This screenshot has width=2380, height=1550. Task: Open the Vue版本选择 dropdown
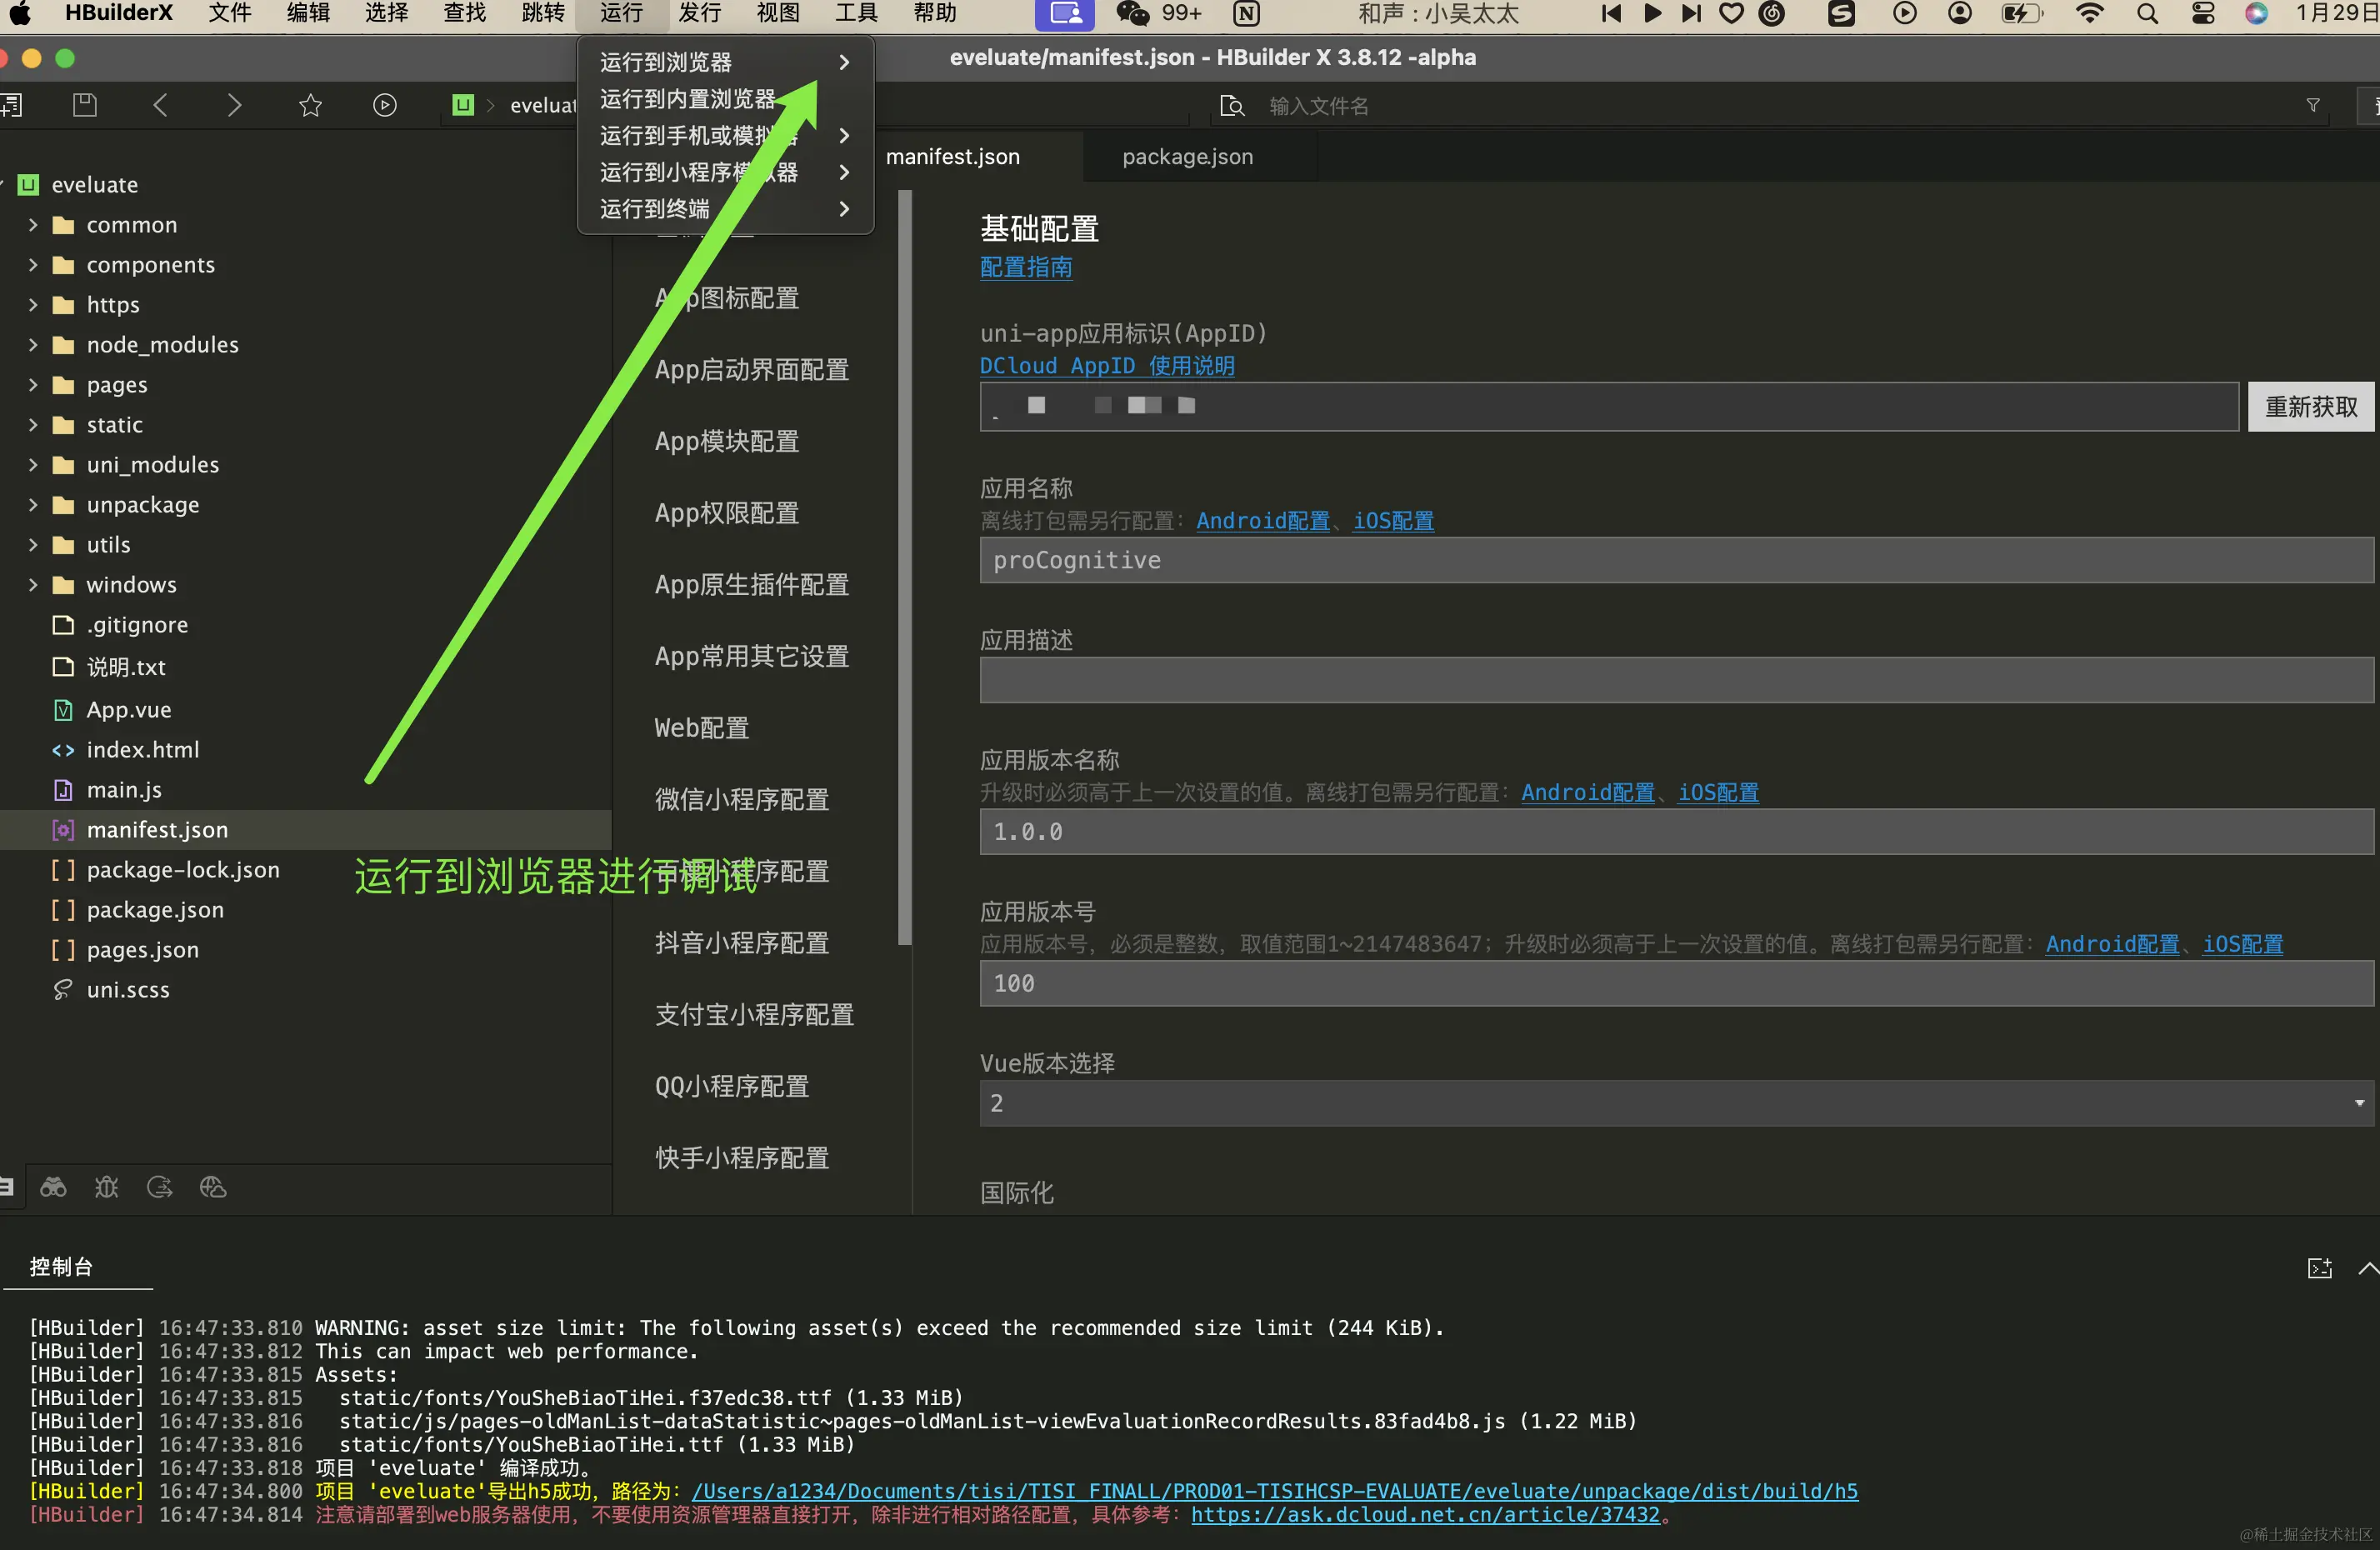click(x=1675, y=1103)
